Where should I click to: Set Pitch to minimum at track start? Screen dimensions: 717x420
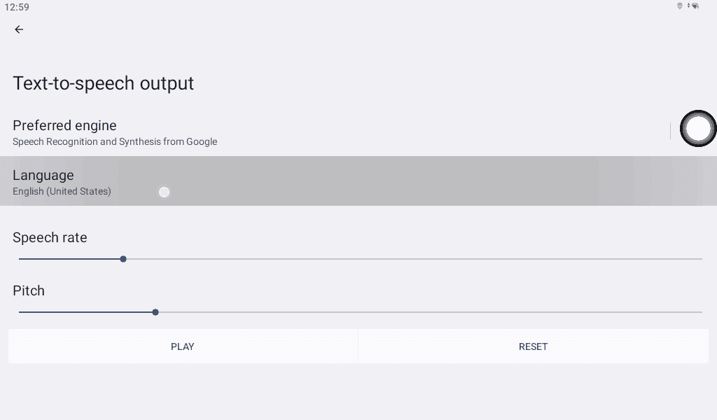pos(20,312)
